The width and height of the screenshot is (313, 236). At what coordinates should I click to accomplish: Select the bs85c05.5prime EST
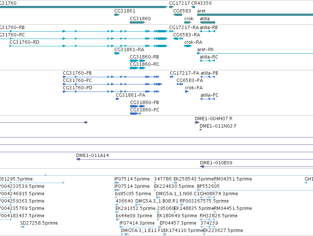point(117,197)
